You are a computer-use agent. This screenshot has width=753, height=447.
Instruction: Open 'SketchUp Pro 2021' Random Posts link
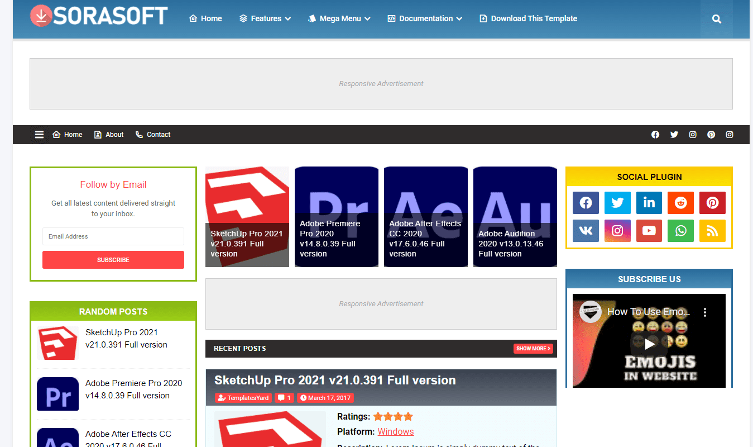pos(126,339)
